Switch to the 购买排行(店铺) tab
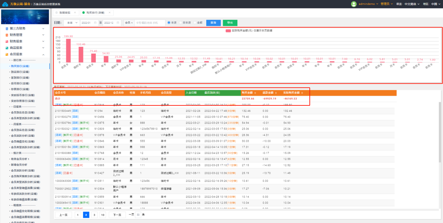Image resolution: width=443 pixels, height=223 pixels. point(96,13)
